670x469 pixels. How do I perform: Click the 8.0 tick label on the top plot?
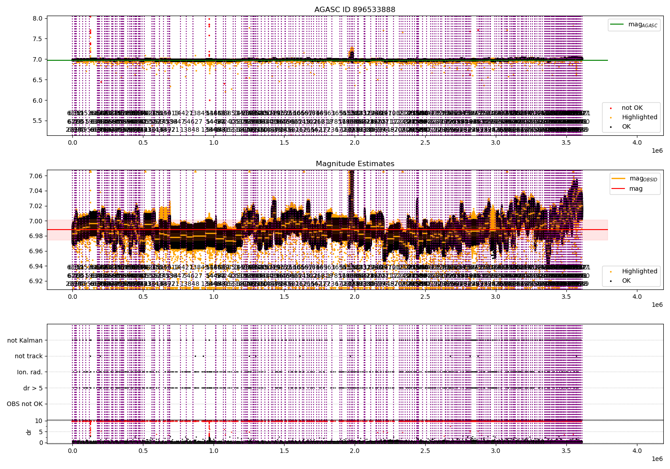[x=38, y=18]
